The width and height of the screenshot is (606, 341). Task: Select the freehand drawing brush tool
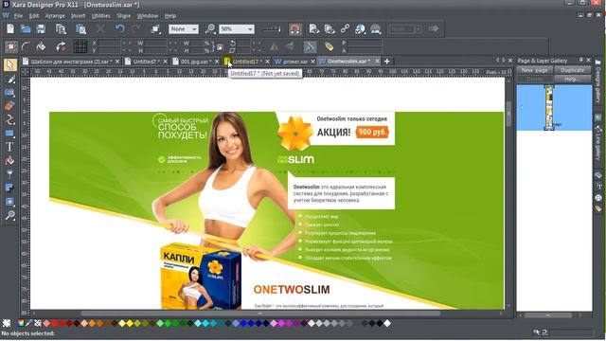(10, 79)
